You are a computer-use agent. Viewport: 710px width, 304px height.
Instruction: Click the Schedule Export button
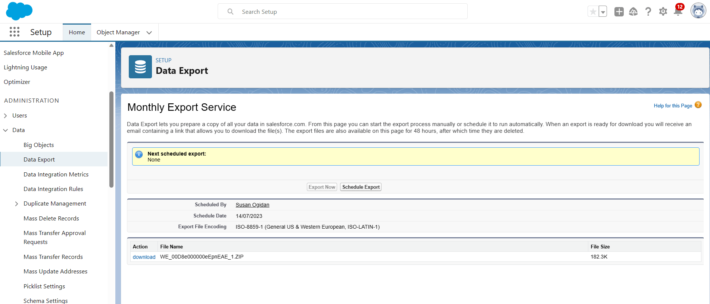point(361,187)
